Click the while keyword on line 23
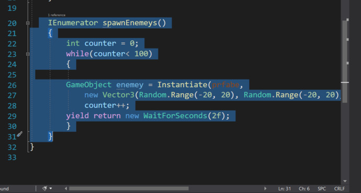 [x=77, y=54]
